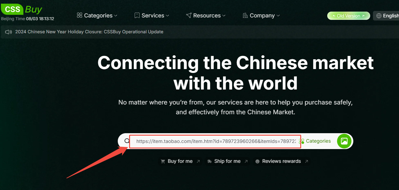Click green dots icon beside search Categories
Image resolution: width=399 pixels, height=190 pixels.
[x=302, y=141]
